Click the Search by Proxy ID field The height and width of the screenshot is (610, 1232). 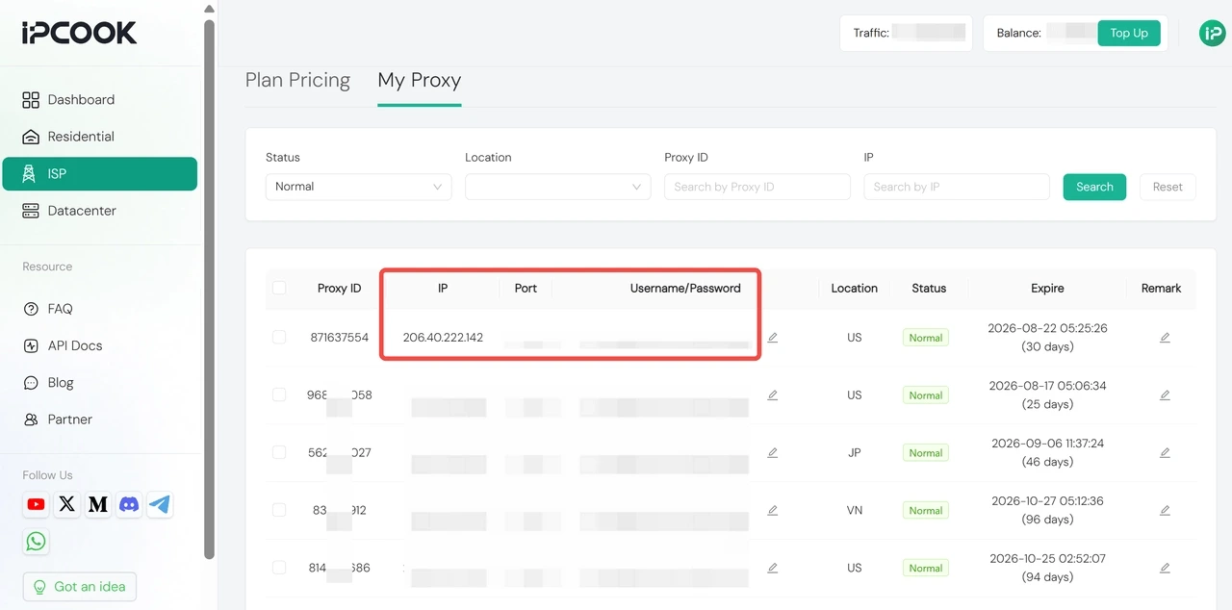pos(757,187)
